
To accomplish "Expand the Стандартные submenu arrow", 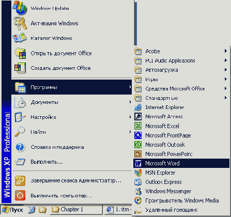I will point(225,98).
